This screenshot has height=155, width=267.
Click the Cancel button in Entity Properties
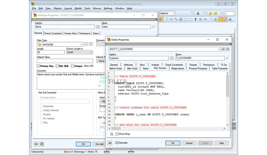189,143
